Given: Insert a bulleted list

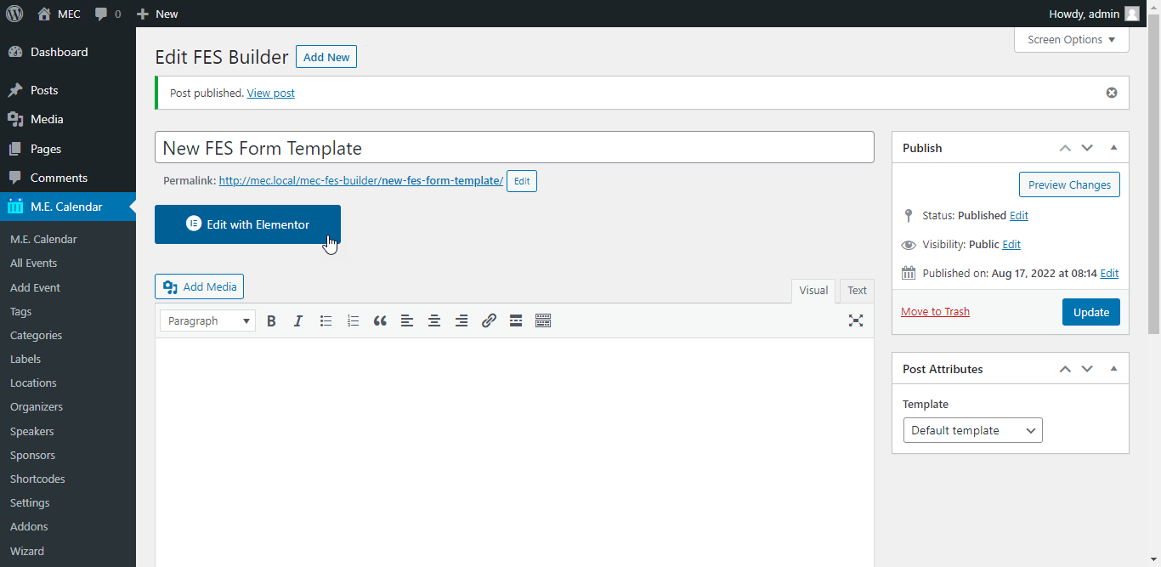Looking at the screenshot, I should tap(326, 320).
